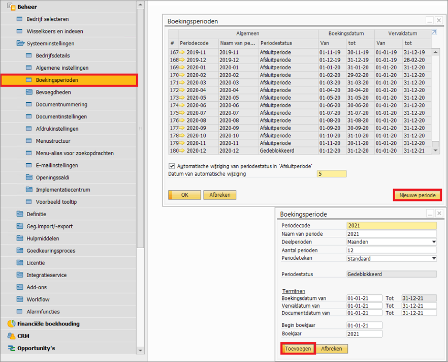The image size is (448, 362).
Task: Click the Wisselkoers en indexen window icon
Action: [x=20, y=31]
